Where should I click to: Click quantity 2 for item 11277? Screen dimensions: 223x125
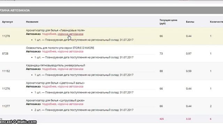(211, 106)
